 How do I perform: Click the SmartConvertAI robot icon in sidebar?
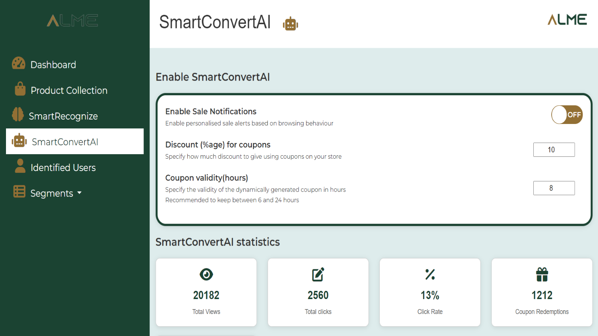point(19,140)
